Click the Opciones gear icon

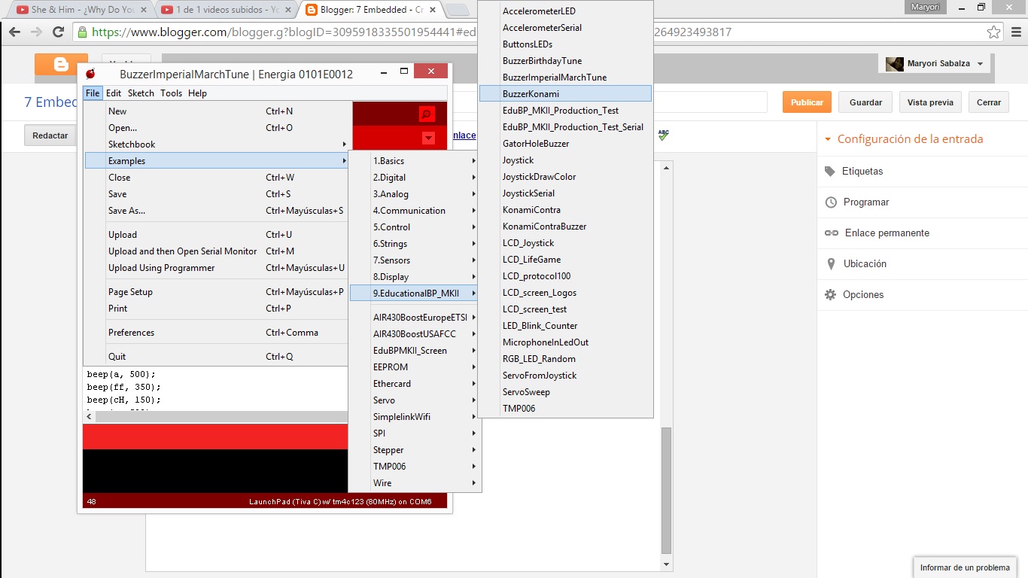pos(831,295)
